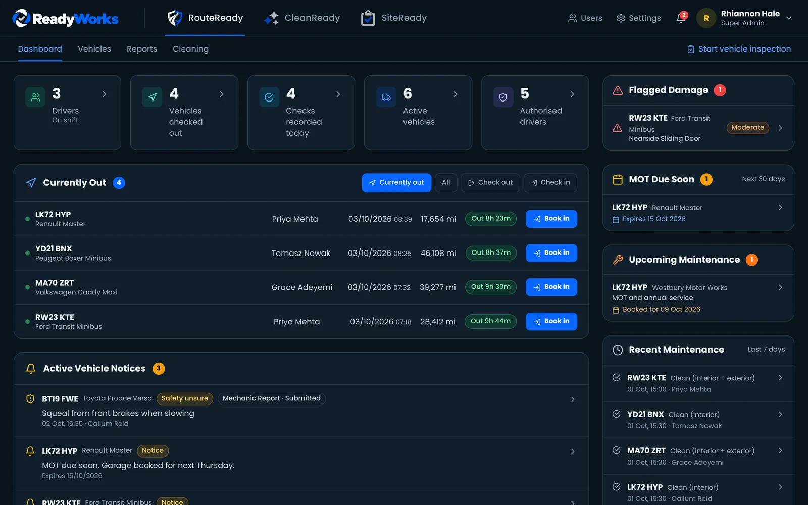Book in vehicle YD21 BNX
Screen dimensions: 808x505
point(551,253)
